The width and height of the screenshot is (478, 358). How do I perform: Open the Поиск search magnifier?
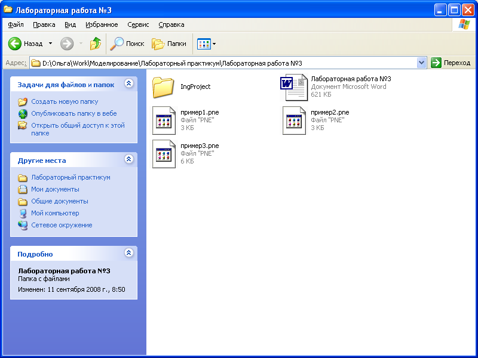pyautogui.click(x=117, y=44)
